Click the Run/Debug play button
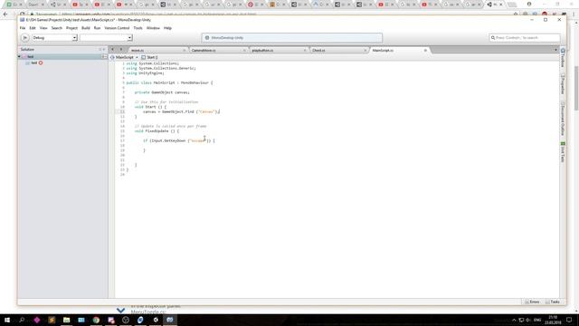The width and height of the screenshot is (579, 326). coord(25,38)
